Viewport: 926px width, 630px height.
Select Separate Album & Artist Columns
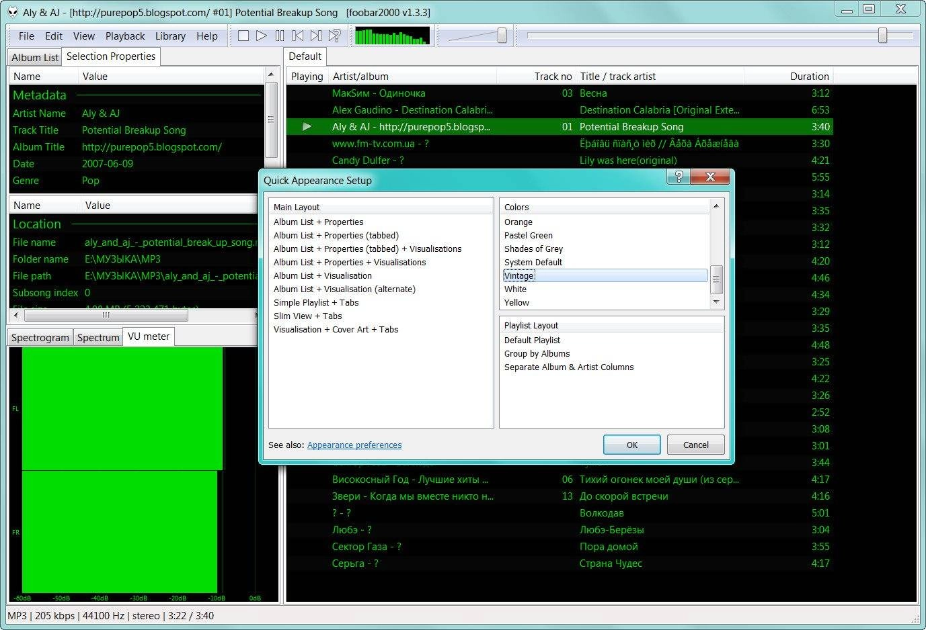[569, 367]
